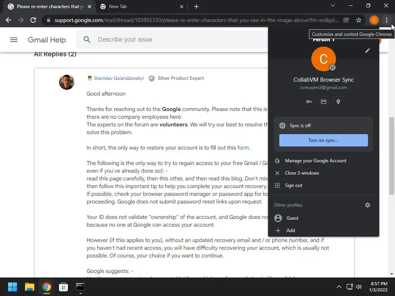This screenshot has height=296, width=395.
Task: Click the Gmail Help title
Action: [x=47, y=40]
